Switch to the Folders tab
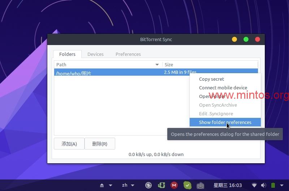 click(67, 54)
